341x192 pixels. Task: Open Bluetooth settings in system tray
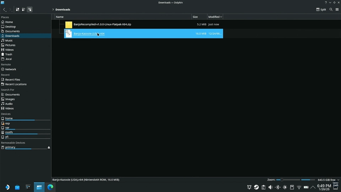point(278,187)
